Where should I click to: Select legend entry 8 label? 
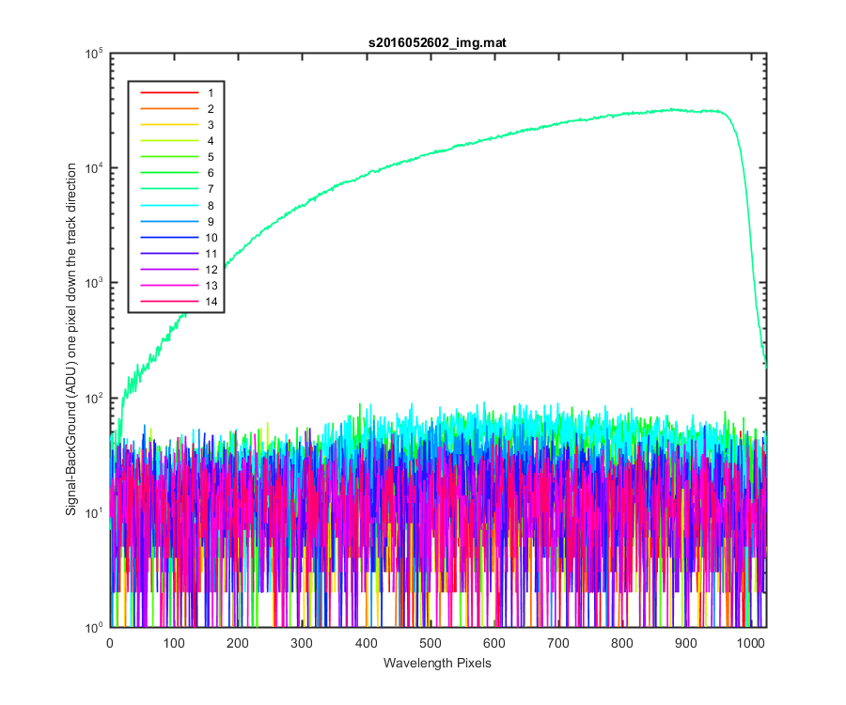point(211,206)
